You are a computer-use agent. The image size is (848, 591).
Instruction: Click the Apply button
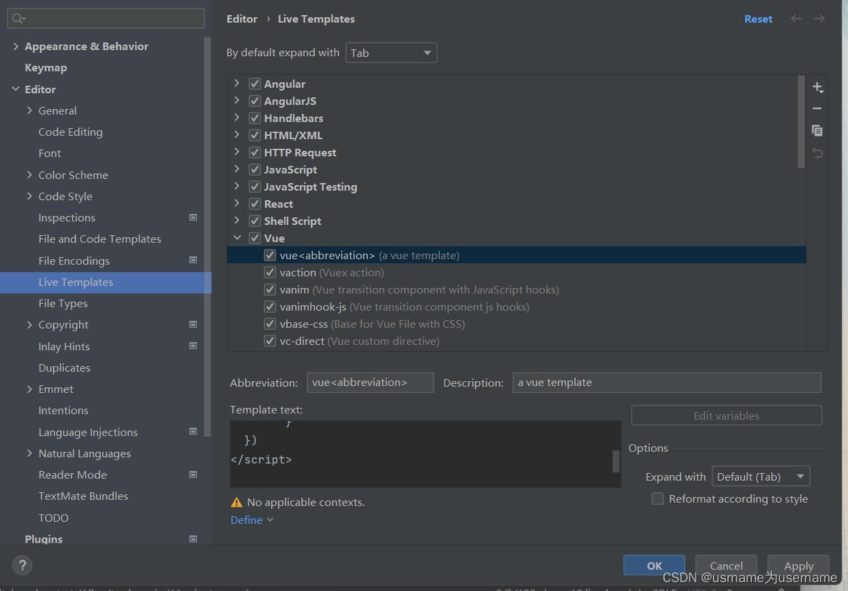[x=798, y=566]
